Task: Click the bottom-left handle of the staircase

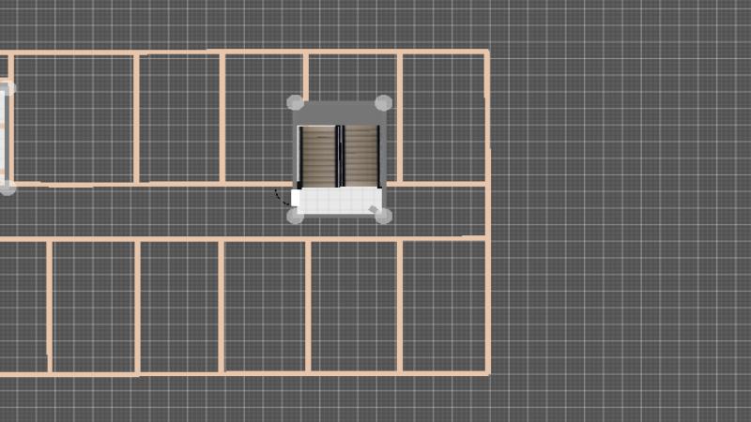Action: 295,216
